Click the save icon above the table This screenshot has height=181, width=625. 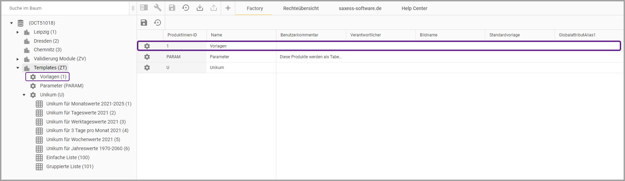144,23
